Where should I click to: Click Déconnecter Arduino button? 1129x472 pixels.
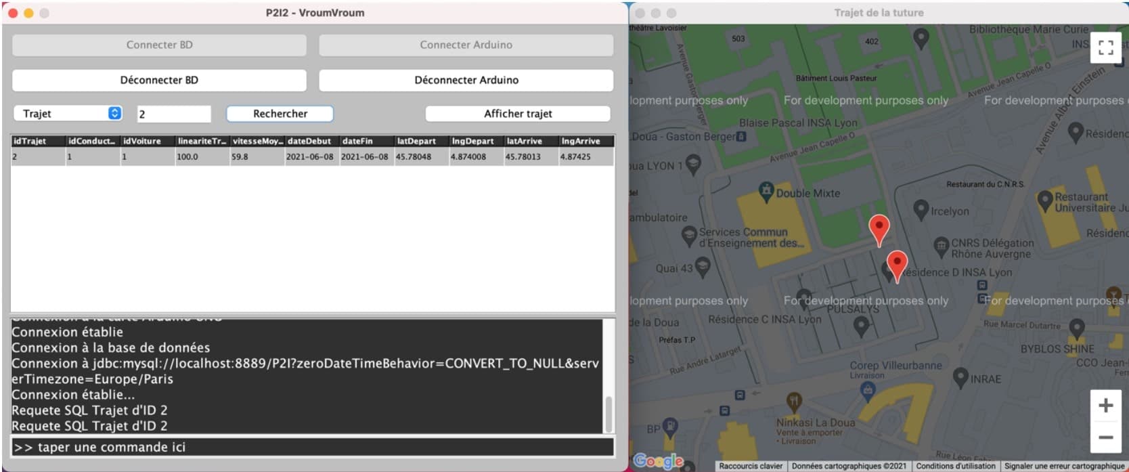pyautogui.click(x=466, y=80)
